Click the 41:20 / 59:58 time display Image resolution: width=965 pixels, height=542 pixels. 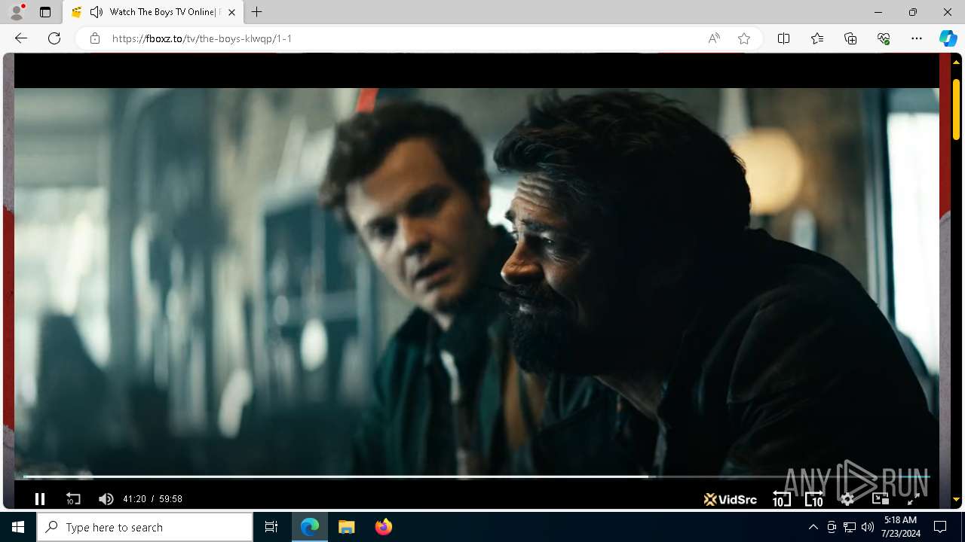(152, 498)
